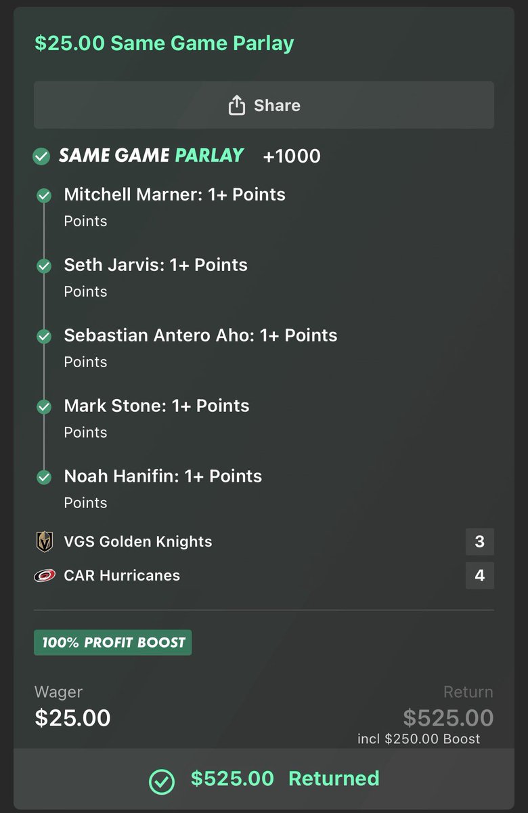Click the returned checkmark circle icon
Viewport: 528px width, 813px height.
(162, 780)
